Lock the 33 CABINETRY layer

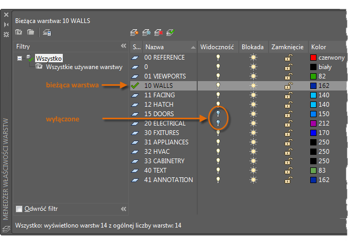coord(289,161)
